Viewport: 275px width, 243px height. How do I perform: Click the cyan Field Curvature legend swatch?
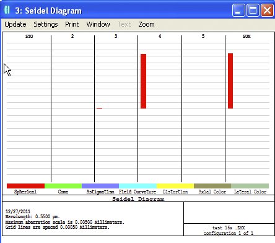pos(137,186)
